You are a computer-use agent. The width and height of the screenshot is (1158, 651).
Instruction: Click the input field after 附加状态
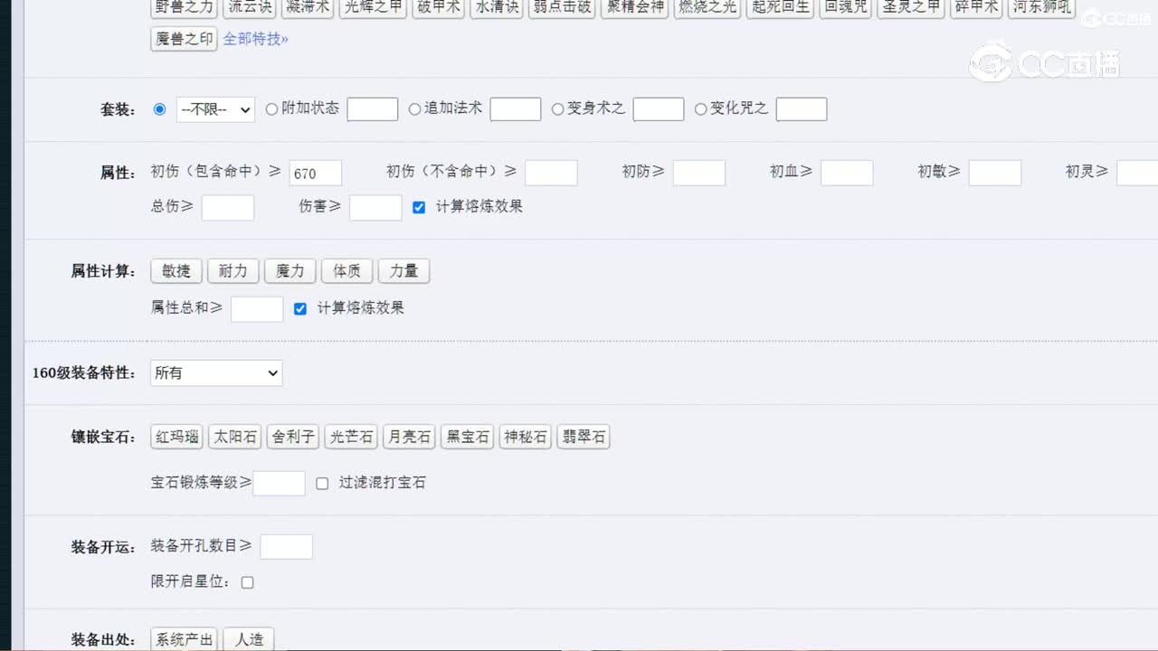[x=373, y=109]
